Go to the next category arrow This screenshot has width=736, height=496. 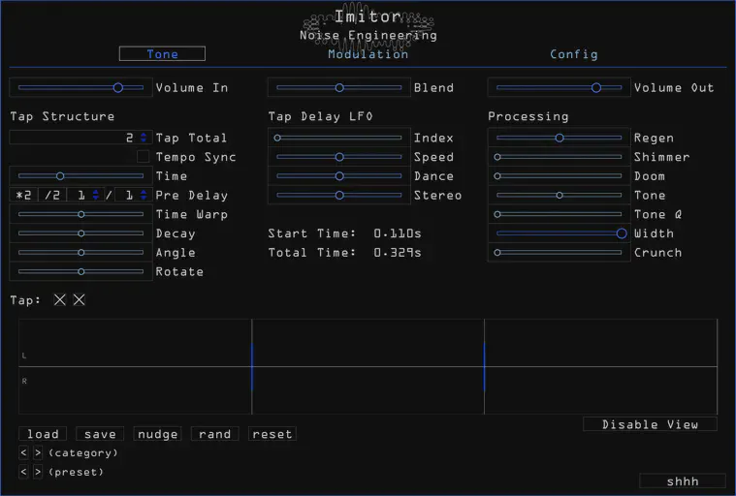pos(38,452)
